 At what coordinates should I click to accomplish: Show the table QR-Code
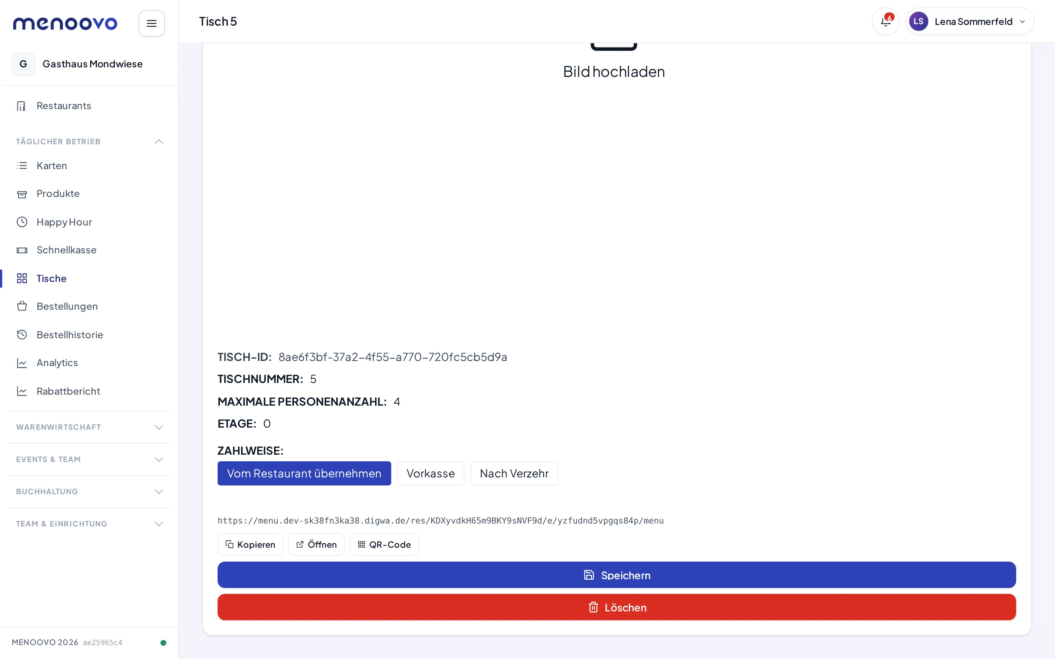coord(384,544)
